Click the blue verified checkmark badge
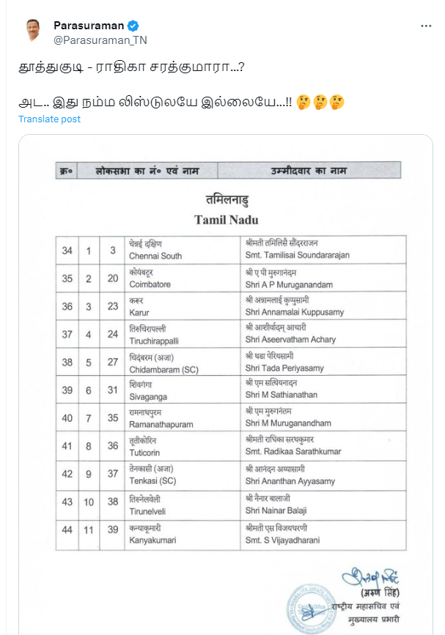This screenshot has width=445, height=635. pyautogui.click(x=132, y=23)
